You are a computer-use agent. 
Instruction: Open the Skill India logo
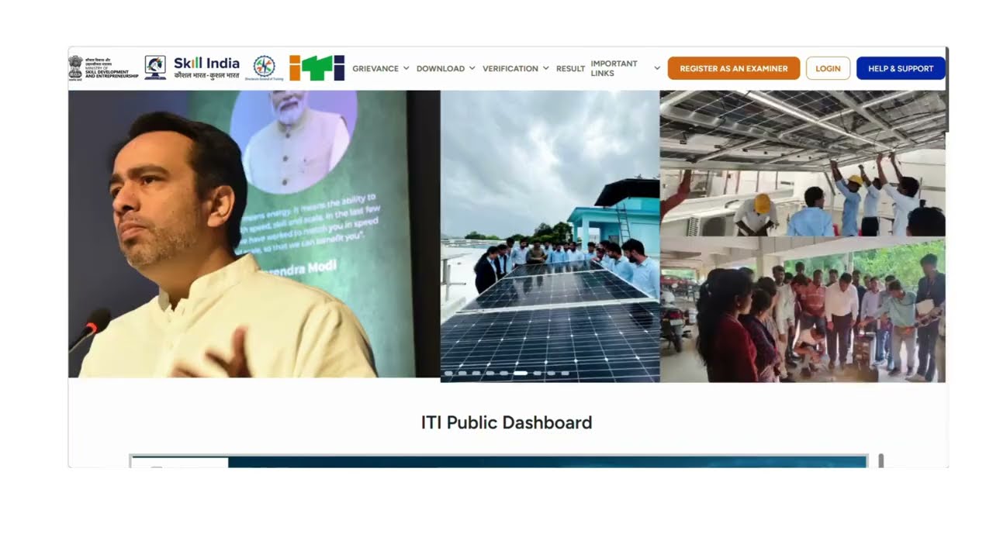[206, 68]
